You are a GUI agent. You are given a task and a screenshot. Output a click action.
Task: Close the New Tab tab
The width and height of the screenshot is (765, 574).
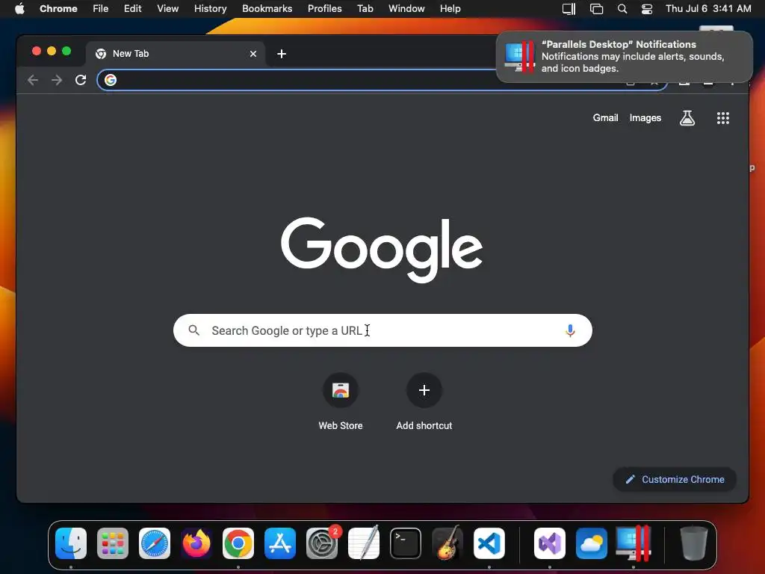click(x=253, y=54)
